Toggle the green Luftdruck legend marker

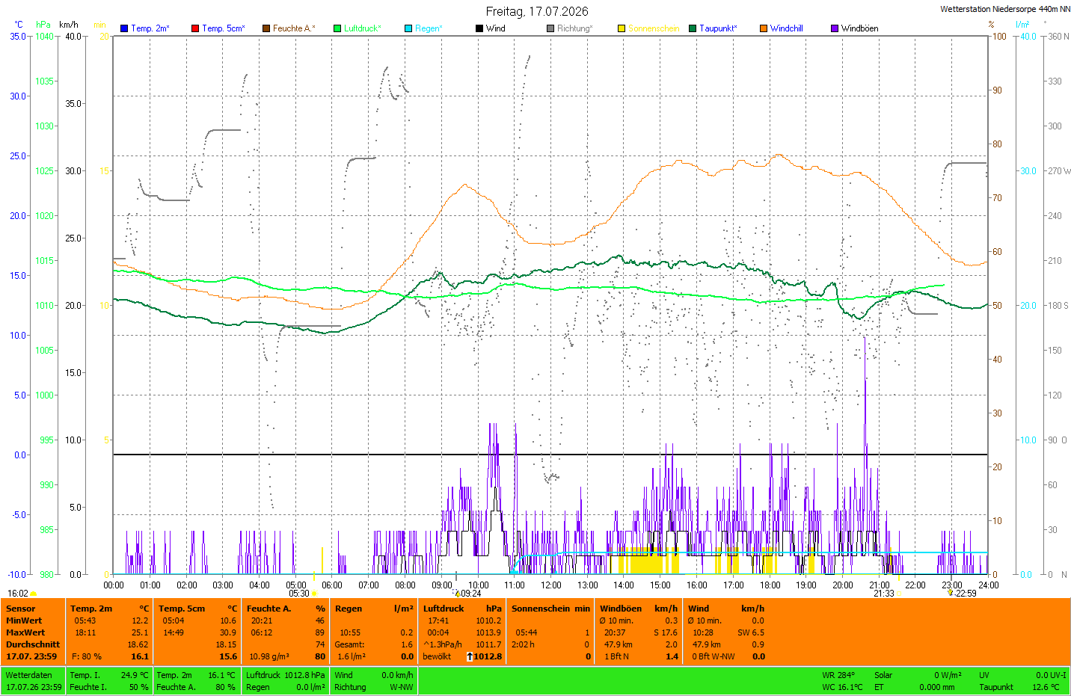pyautogui.click(x=337, y=28)
